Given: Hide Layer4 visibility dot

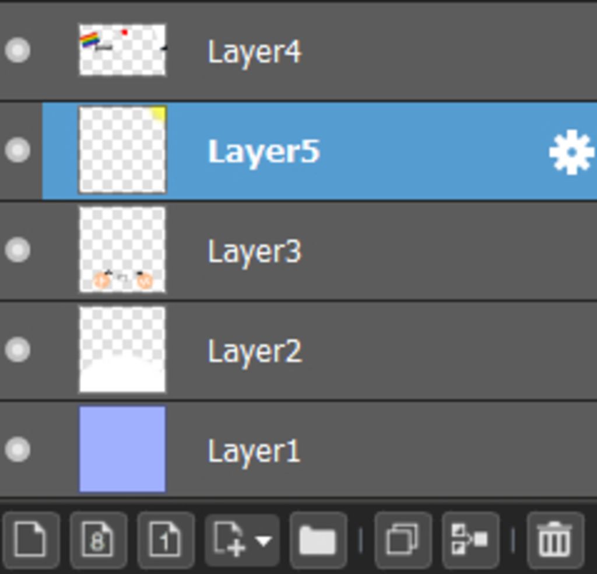Looking at the screenshot, I should 17,50.
